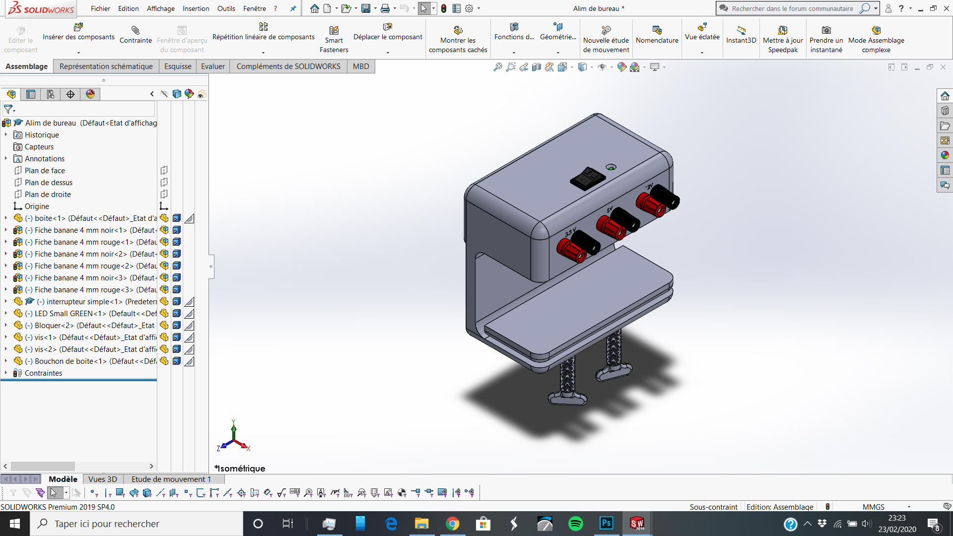Open the FeatureManager design tree tab
Viewport: 953px width, 536px height.
(x=11, y=94)
